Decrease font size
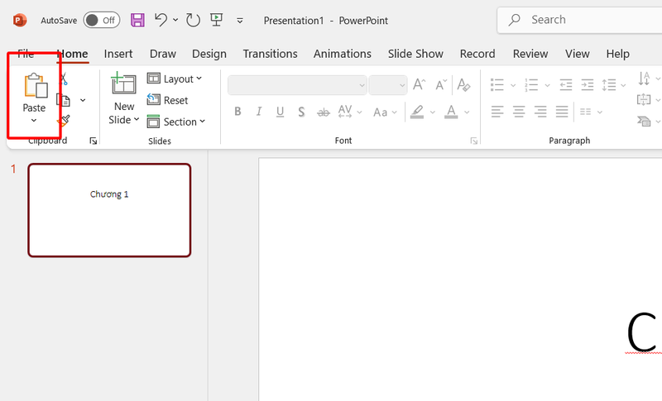The image size is (662, 401). (441, 85)
